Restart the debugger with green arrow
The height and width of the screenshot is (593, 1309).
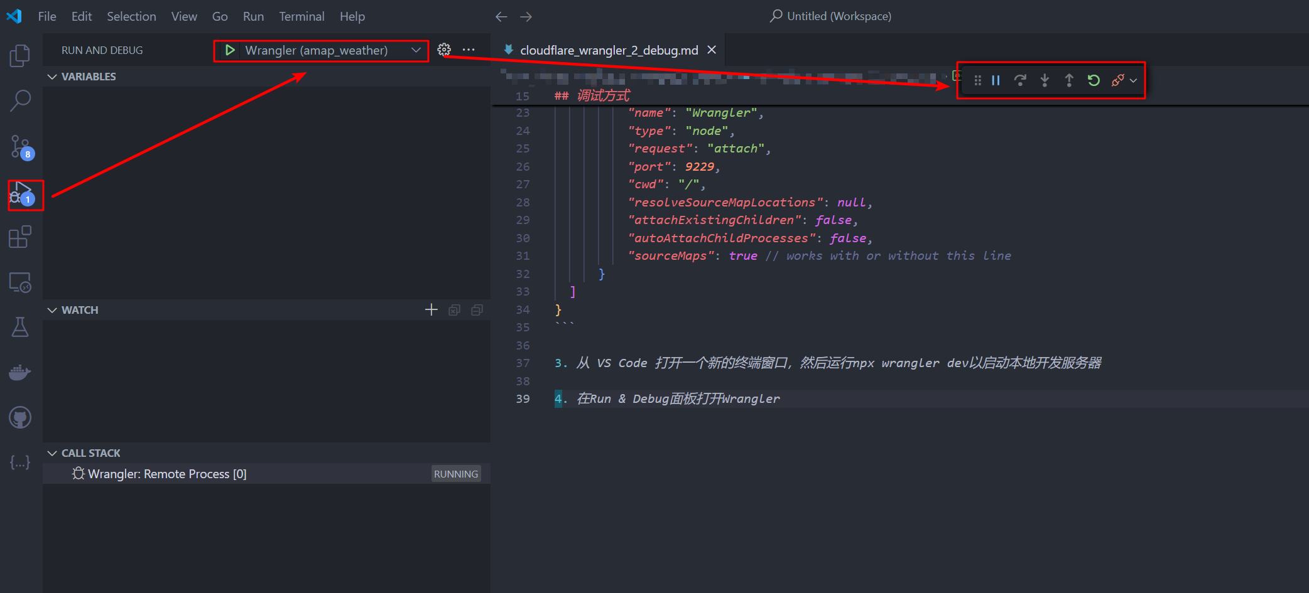click(1094, 80)
